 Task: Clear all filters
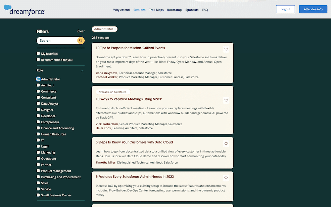point(81,31)
